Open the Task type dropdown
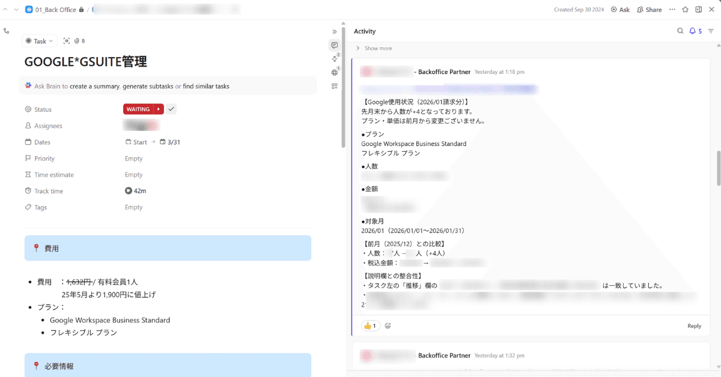 [x=39, y=41]
